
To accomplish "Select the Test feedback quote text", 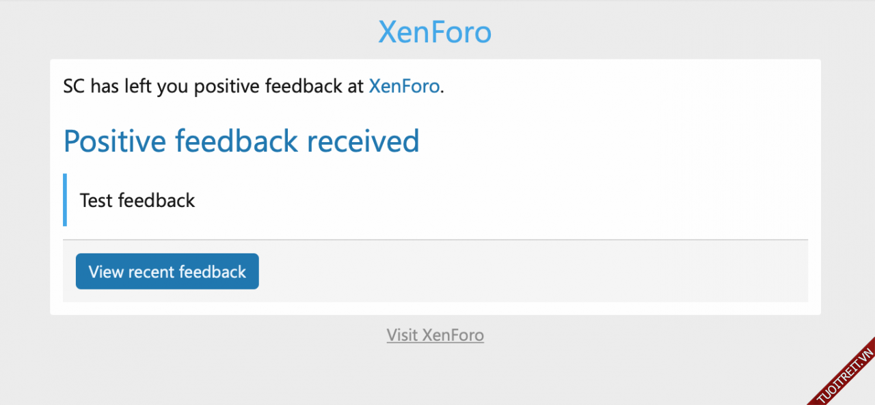I will [x=137, y=200].
